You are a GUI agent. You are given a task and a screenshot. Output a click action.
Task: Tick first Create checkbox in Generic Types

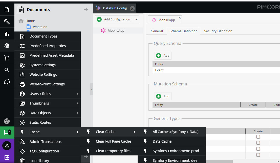[x=258, y=137]
